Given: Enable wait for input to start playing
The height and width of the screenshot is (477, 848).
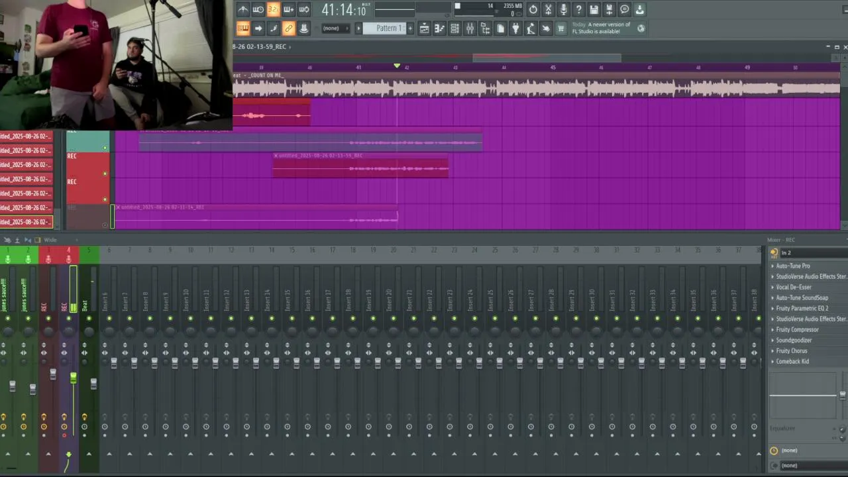Looking at the screenshot, I should pyautogui.click(x=258, y=9).
